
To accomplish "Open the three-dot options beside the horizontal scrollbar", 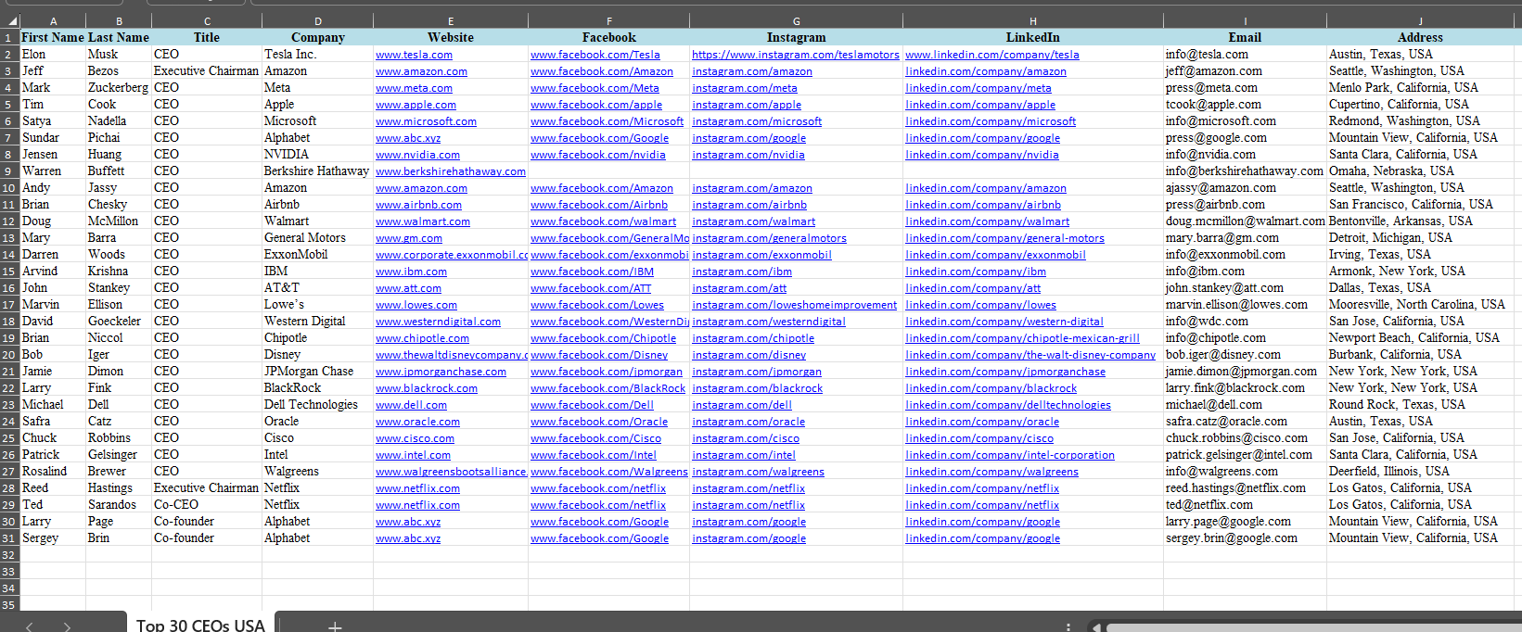I will [x=1068, y=627].
